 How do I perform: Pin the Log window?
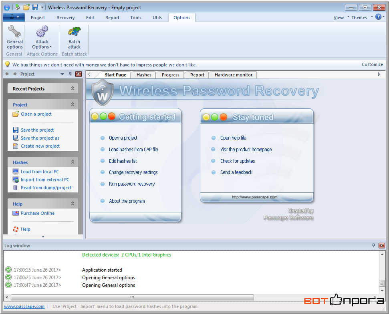[x=374, y=246]
